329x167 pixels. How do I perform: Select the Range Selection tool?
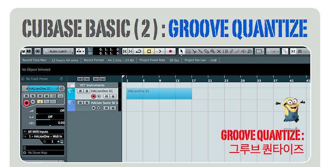point(188,51)
